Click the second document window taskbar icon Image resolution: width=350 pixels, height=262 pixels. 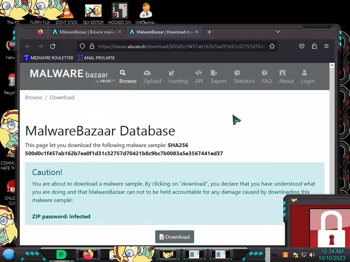pyautogui.click(x=220, y=254)
